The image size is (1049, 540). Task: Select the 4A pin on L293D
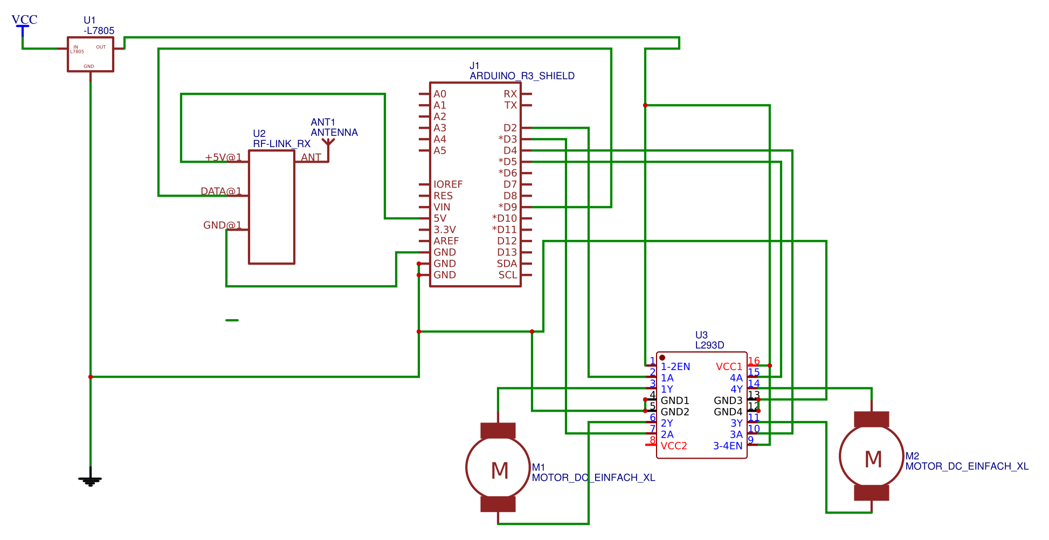point(736,378)
